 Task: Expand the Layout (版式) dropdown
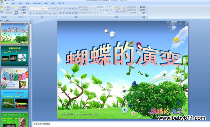pos(24,7)
